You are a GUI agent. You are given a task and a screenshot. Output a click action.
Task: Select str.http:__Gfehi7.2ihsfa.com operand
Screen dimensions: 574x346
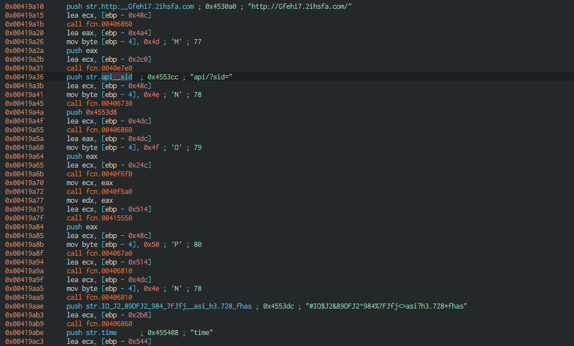click(140, 6)
